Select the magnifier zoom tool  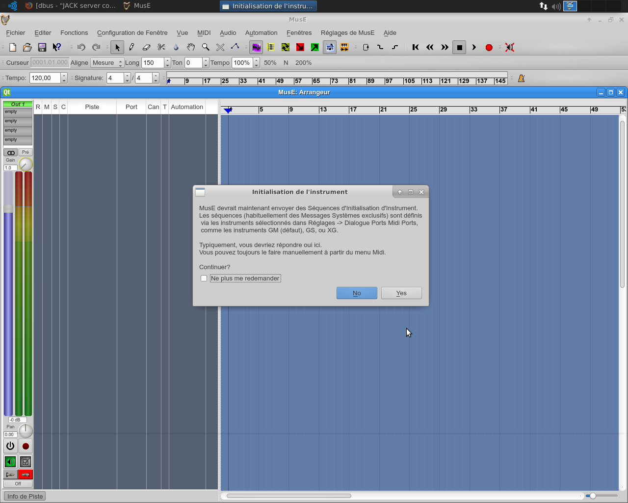(x=206, y=47)
